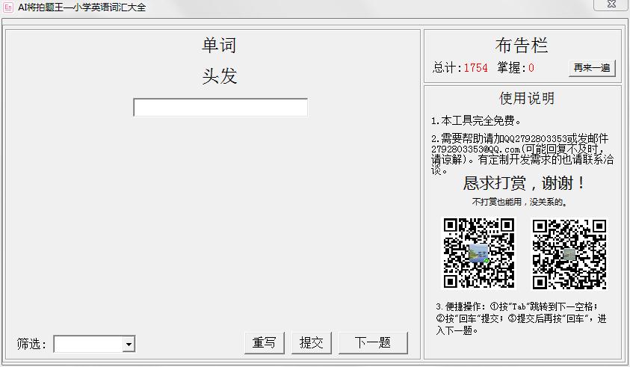Click the app icon in the title bar
This screenshot has width=630, height=367.
point(8,7)
